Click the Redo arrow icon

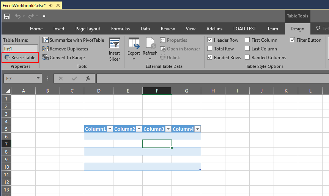pyautogui.click(x=31, y=16)
